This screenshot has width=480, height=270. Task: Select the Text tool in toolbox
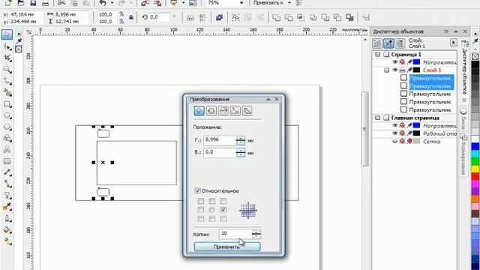click(7, 150)
